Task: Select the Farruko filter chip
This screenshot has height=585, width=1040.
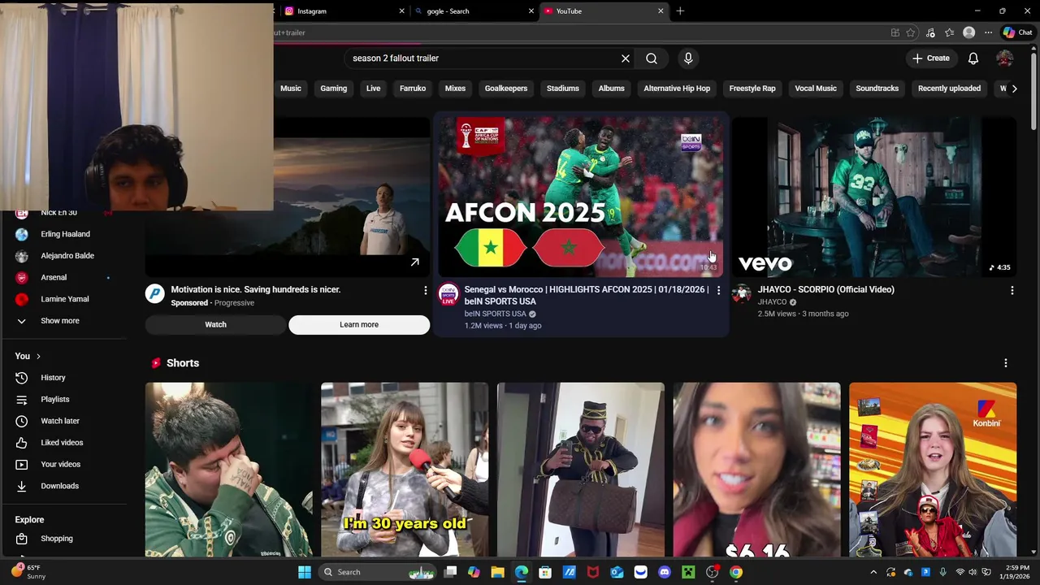Action: 413,89
